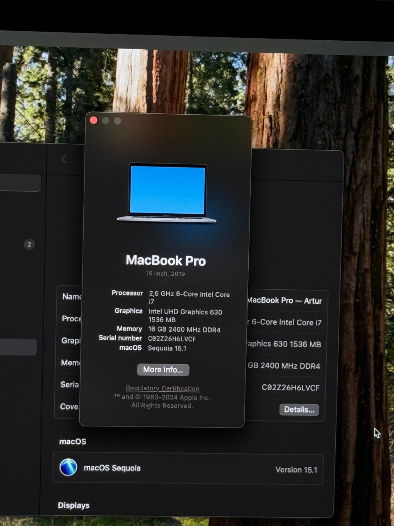This screenshot has width=394, height=526.
Task: Click Processor value 2,6 GHz 6-Core Intel
Action: [189, 298]
